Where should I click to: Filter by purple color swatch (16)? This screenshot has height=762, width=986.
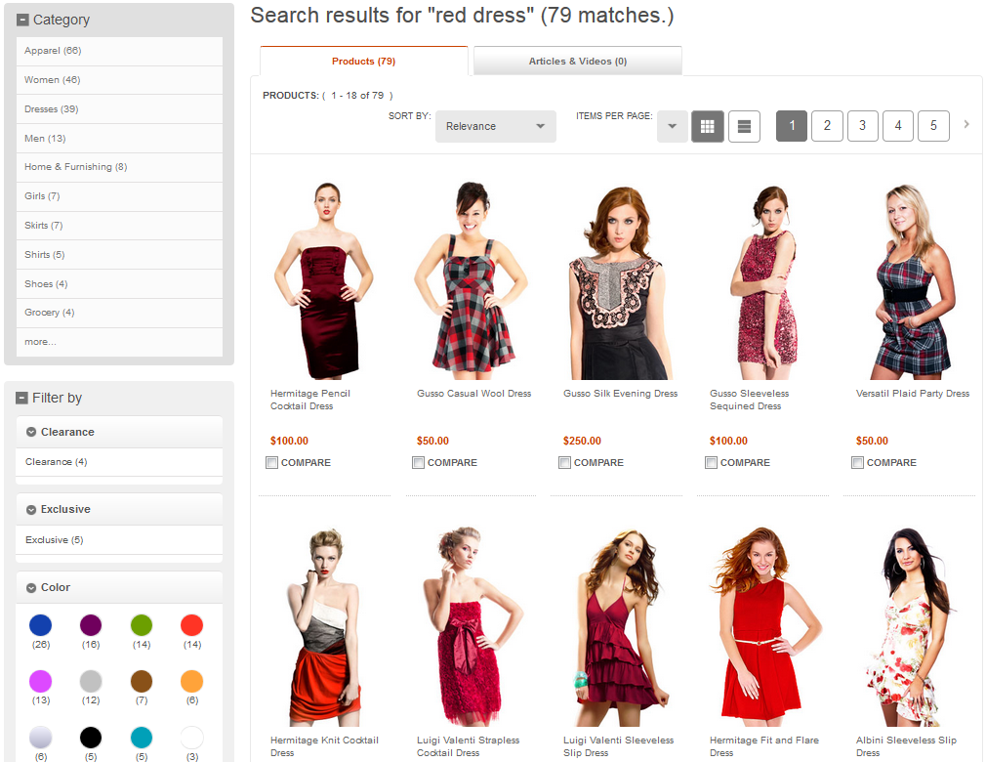91,625
